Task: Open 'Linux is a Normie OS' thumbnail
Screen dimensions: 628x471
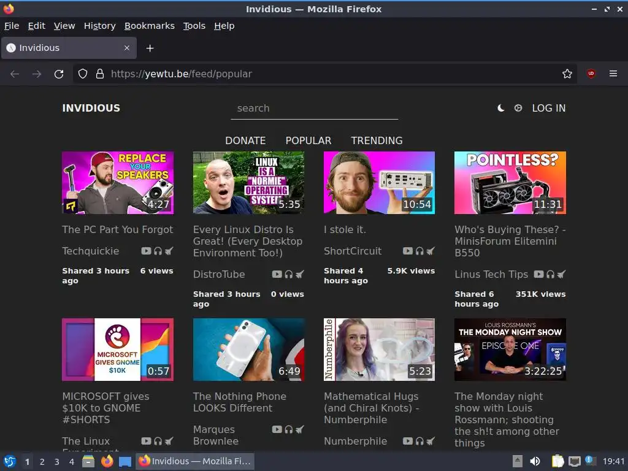Action: [x=248, y=183]
